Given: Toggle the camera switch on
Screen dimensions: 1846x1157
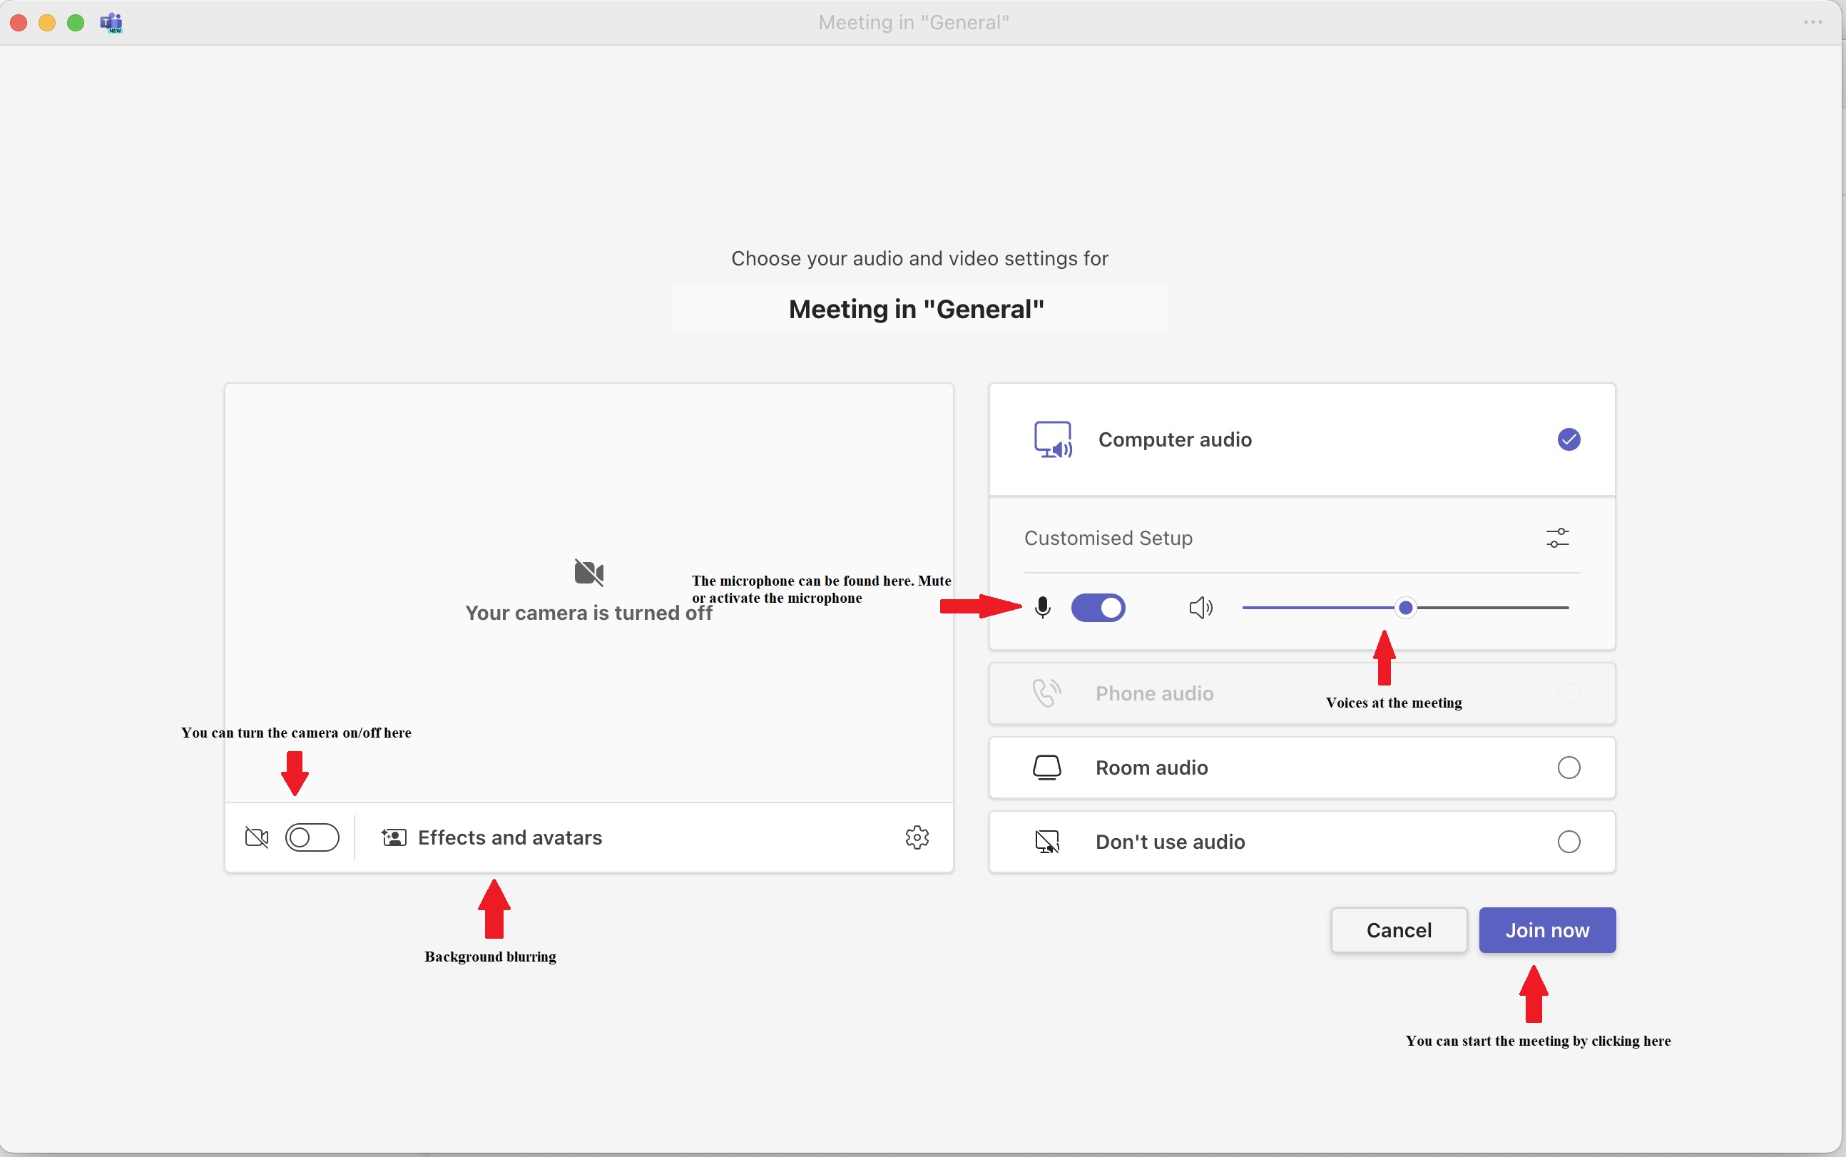Looking at the screenshot, I should pyautogui.click(x=312, y=837).
